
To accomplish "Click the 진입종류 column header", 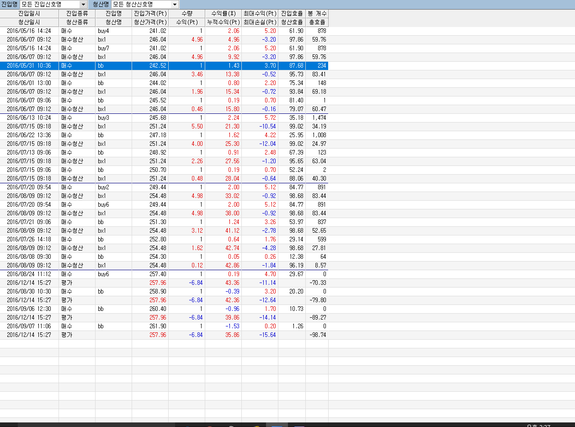I will point(77,14).
